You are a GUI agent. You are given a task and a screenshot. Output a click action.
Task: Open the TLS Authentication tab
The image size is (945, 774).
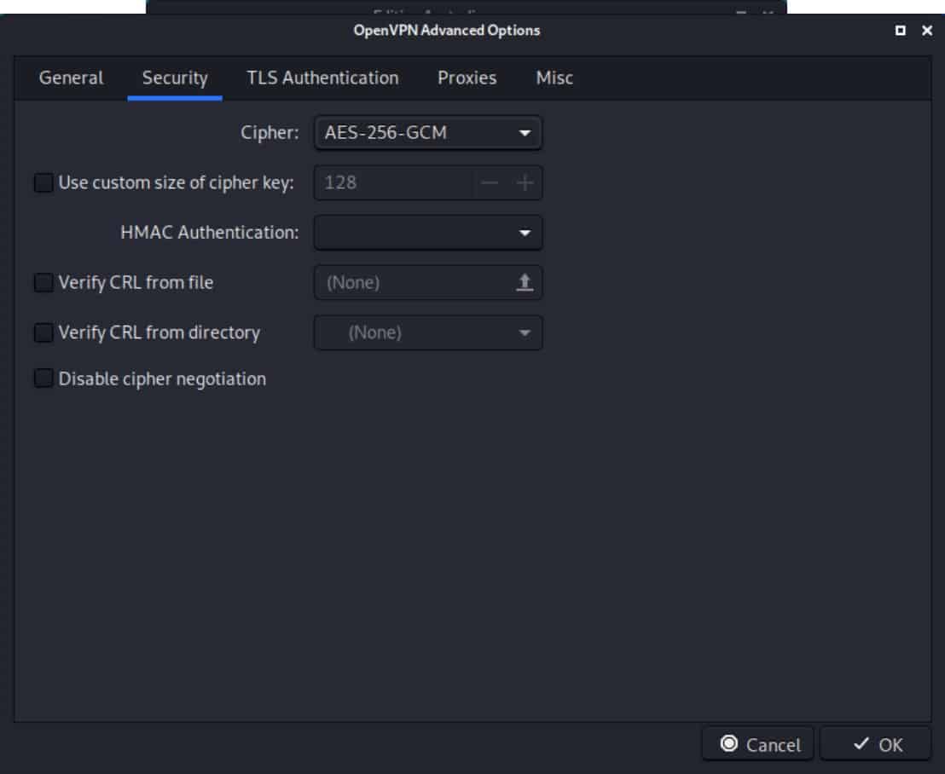click(322, 78)
